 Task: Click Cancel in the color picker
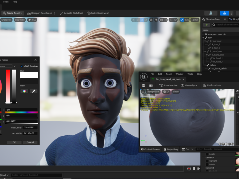pos(30,142)
